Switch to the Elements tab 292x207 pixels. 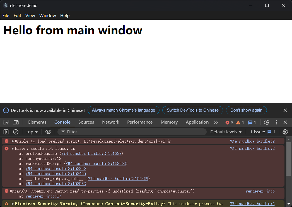[37, 122]
